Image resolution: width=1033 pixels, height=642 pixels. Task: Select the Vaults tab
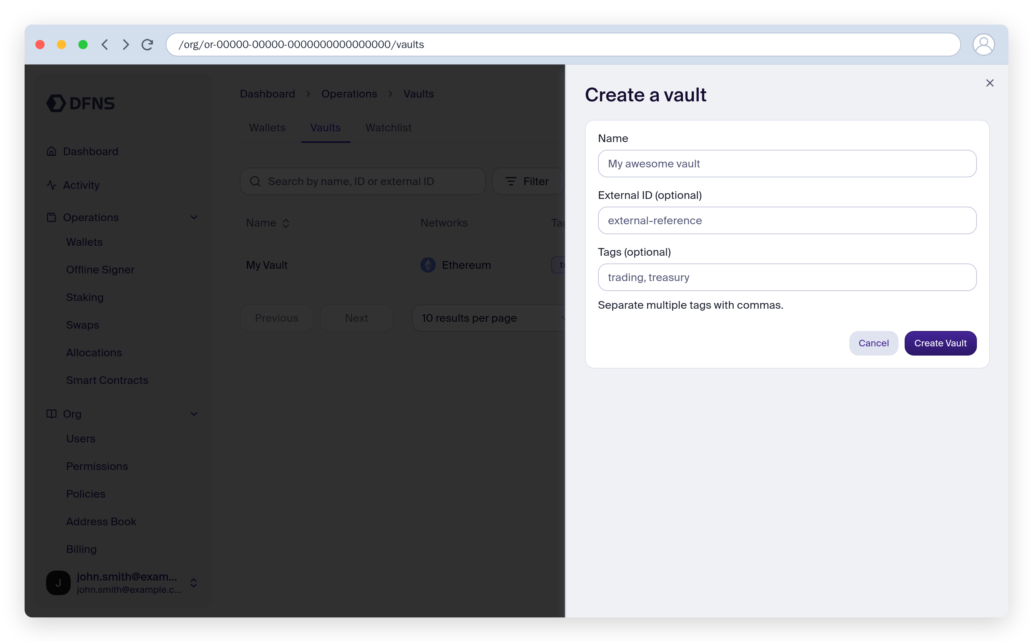[325, 128]
